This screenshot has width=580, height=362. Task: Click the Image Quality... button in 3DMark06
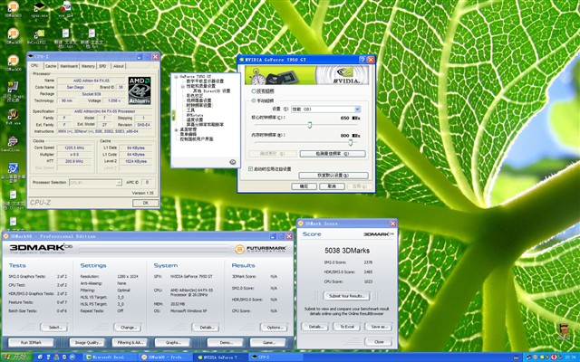click(x=87, y=342)
